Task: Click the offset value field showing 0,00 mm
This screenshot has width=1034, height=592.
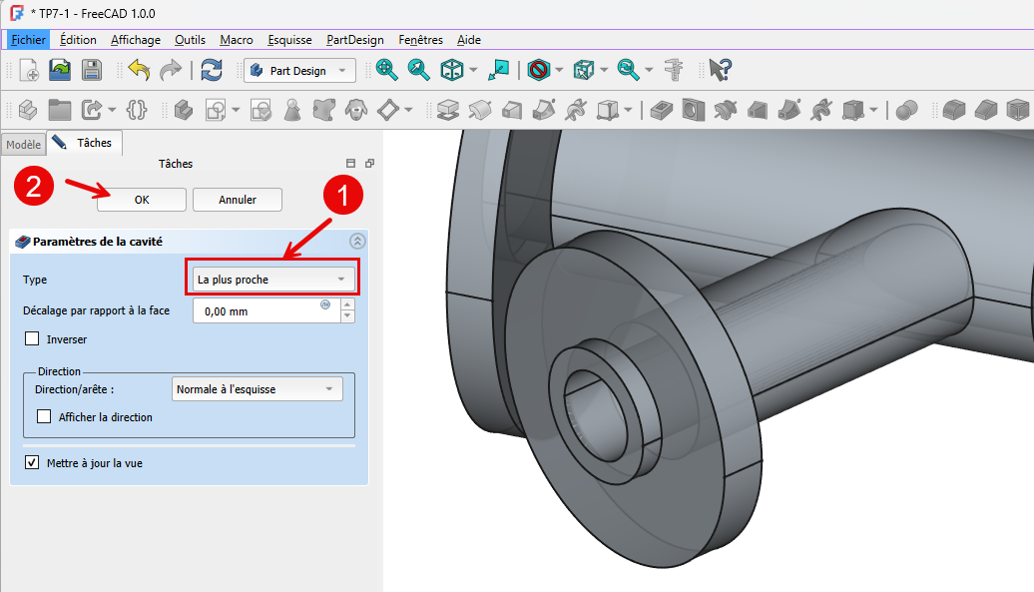Action: (x=259, y=311)
